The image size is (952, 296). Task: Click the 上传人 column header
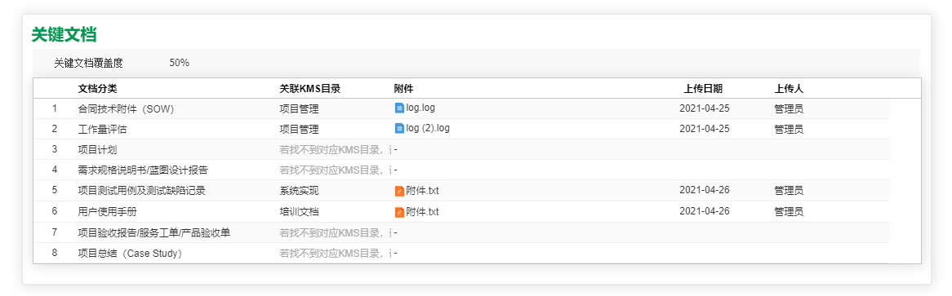[x=789, y=89]
